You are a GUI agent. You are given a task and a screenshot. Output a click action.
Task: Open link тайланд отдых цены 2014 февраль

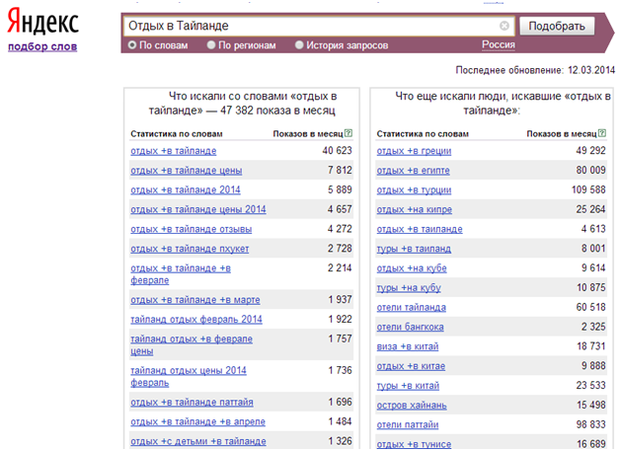[189, 376]
